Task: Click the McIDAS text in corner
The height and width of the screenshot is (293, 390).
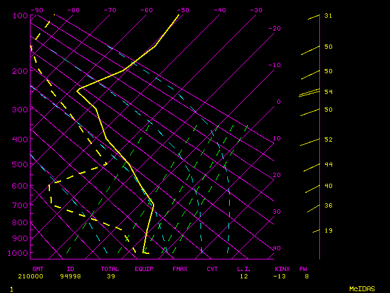Action: [361, 288]
